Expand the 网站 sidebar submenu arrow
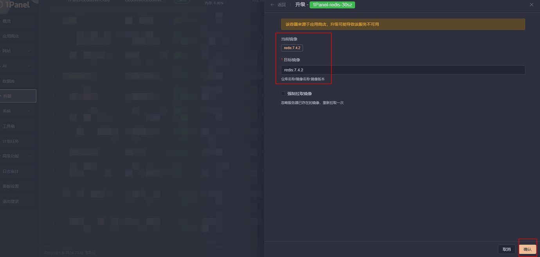 tap(29, 51)
